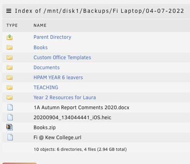Click the HPAM YEAR 6 leavers folder icon
This screenshot has width=190, height=164.
10,77
